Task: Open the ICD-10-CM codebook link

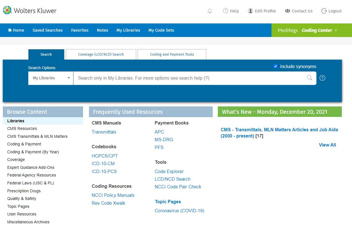Action: pyautogui.click(x=103, y=163)
